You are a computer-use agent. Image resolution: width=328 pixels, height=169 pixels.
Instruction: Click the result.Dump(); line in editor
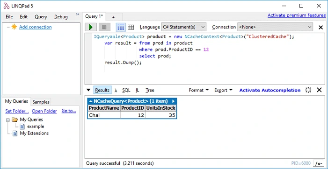[x=123, y=63]
